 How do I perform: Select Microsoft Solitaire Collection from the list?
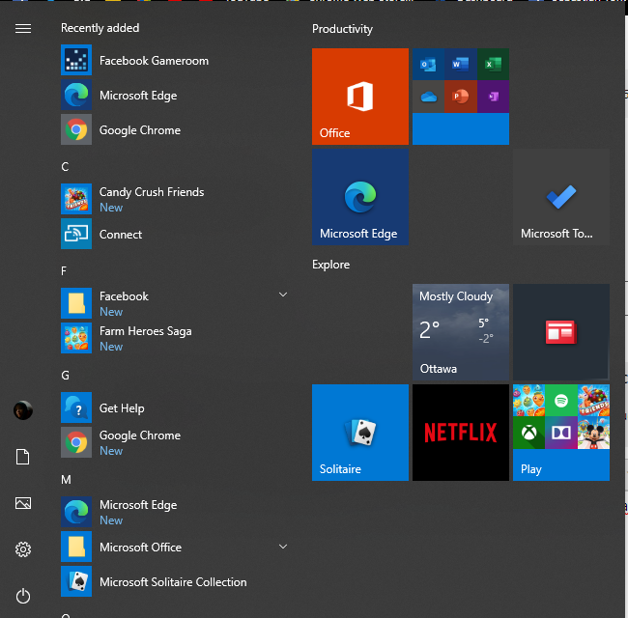(172, 582)
